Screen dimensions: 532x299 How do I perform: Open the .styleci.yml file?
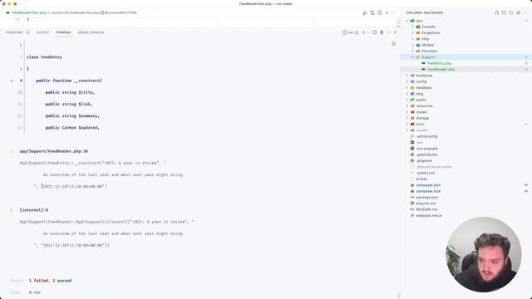pos(426,173)
